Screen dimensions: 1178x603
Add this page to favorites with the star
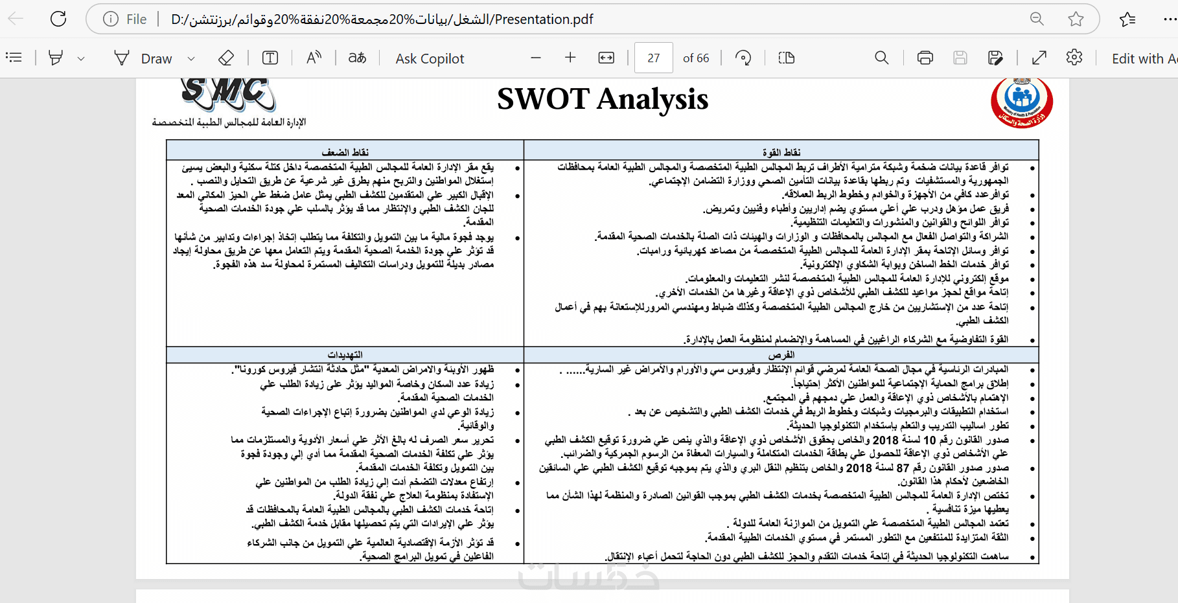coord(1076,19)
